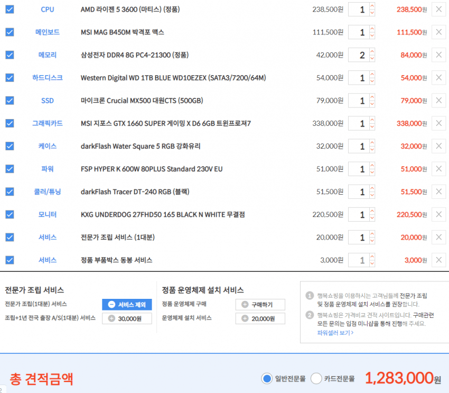Remove 정품 부품박스 동봉 서비스 row with X
This screenshot has height=393, width=449.
[x=438, y=260]
